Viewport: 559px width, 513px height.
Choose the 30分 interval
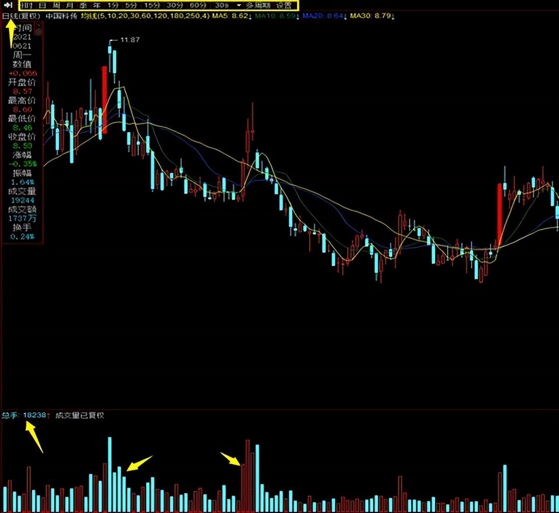(174, 5)
